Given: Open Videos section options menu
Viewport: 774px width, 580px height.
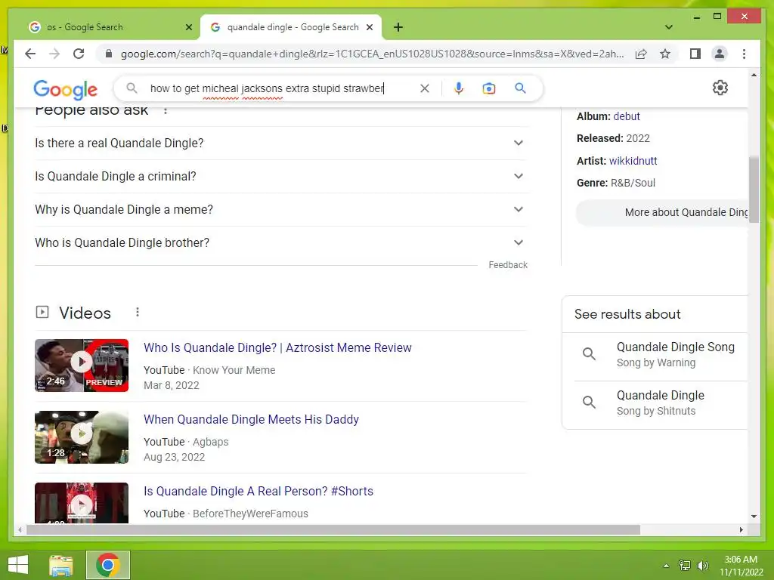Looking at the screenshot, I should (x=138, y=312).
